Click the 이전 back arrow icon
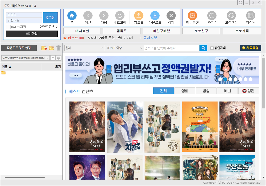 tap(88, 16)
